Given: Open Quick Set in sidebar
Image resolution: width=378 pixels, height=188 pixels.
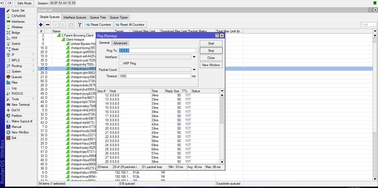Looking at the screenshot, I should coord(18,10).
